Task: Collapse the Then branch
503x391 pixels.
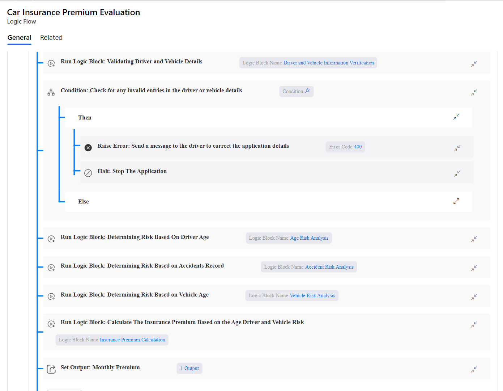Action: click(x=456, y=117)
